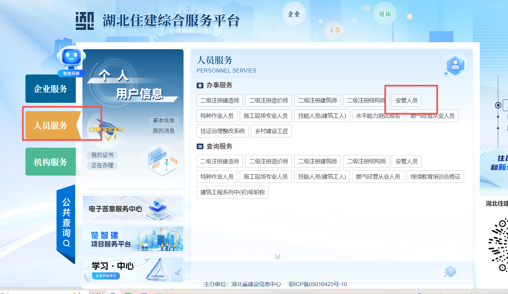Switch to 机构服务 tab
Viewport: 508px width, 294px height.
[51, 162]
